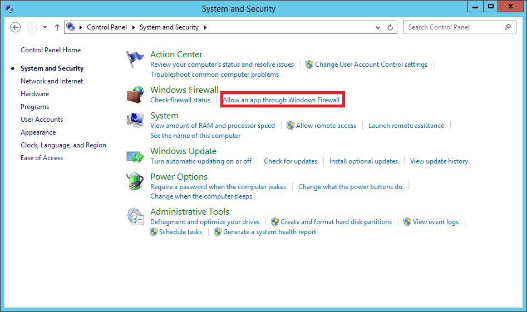Open Network and Internet in sidebar
The image size is (527, 312).
coord(52,81)
